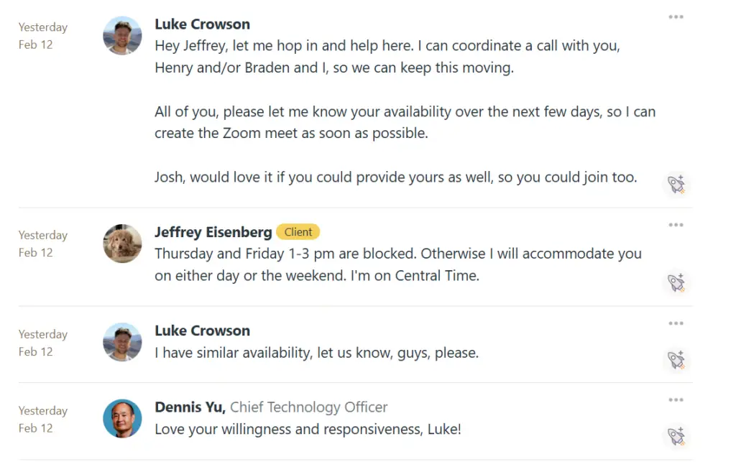Open three-dot menu on Luke's second message
Screen dimensions: 736x462
point(676,323)
